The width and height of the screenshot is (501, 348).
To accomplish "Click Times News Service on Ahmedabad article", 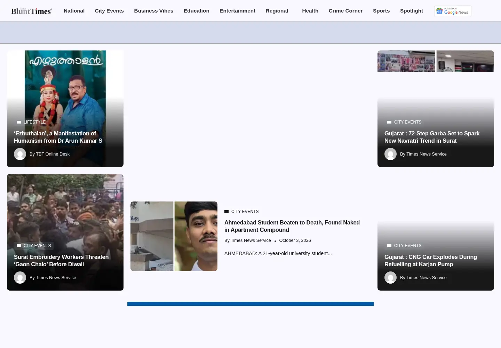I will (251, 240).
